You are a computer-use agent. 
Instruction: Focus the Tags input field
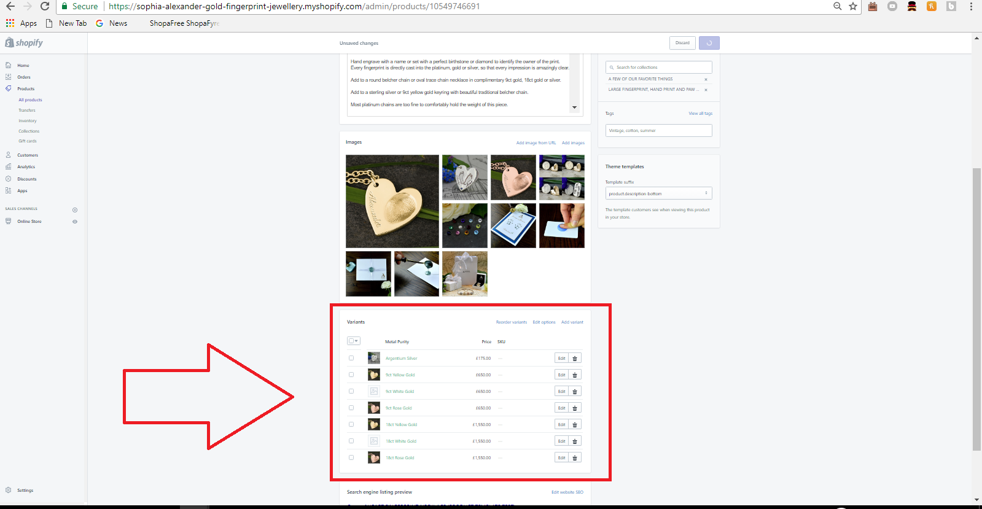pos(658,131)
